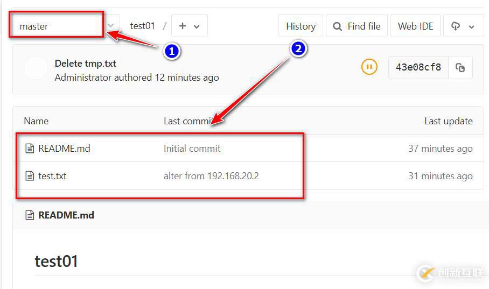Click the test01 README heading
Screen dimensions: 489x289
pos(56,261)
